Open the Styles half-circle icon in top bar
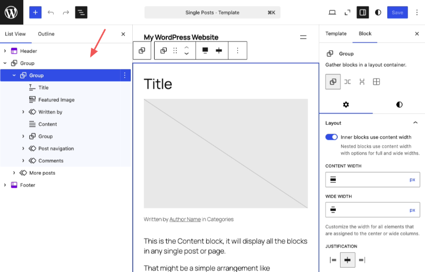 (x=378, y=12)
